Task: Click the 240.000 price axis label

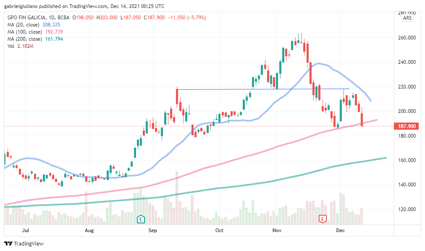Action: [x=407, y=62]
